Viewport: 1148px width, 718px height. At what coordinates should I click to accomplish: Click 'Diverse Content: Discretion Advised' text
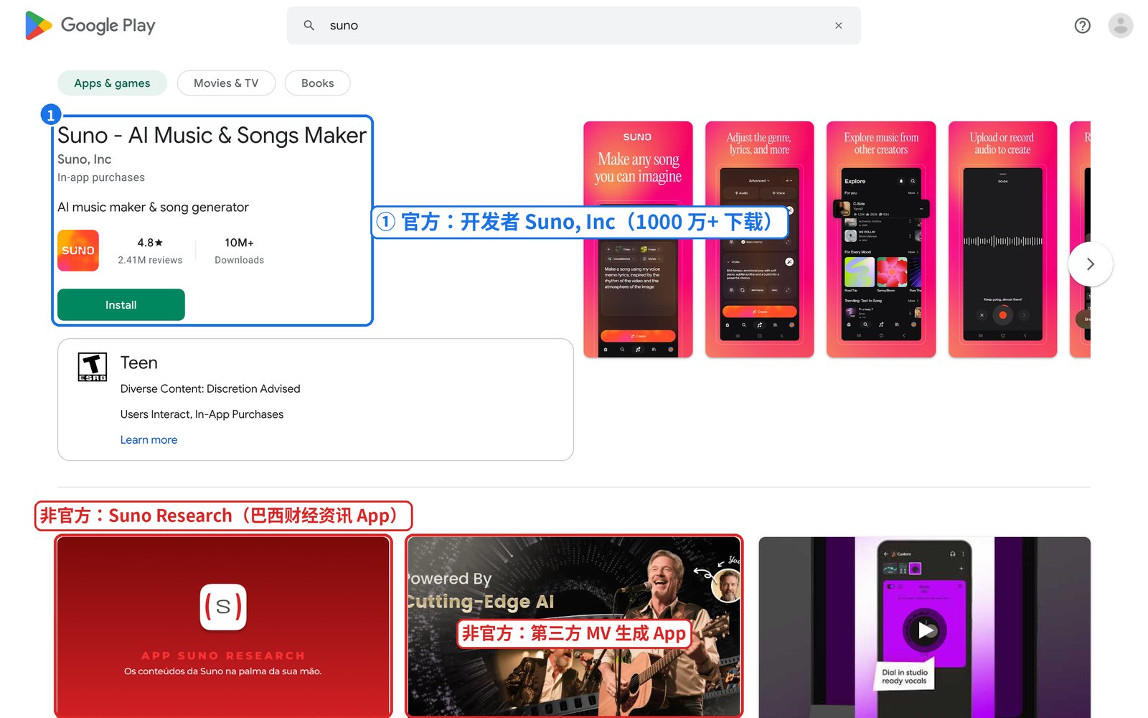[x=210, y=388]
